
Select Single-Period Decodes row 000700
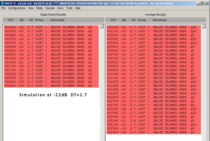coord(51,39)
